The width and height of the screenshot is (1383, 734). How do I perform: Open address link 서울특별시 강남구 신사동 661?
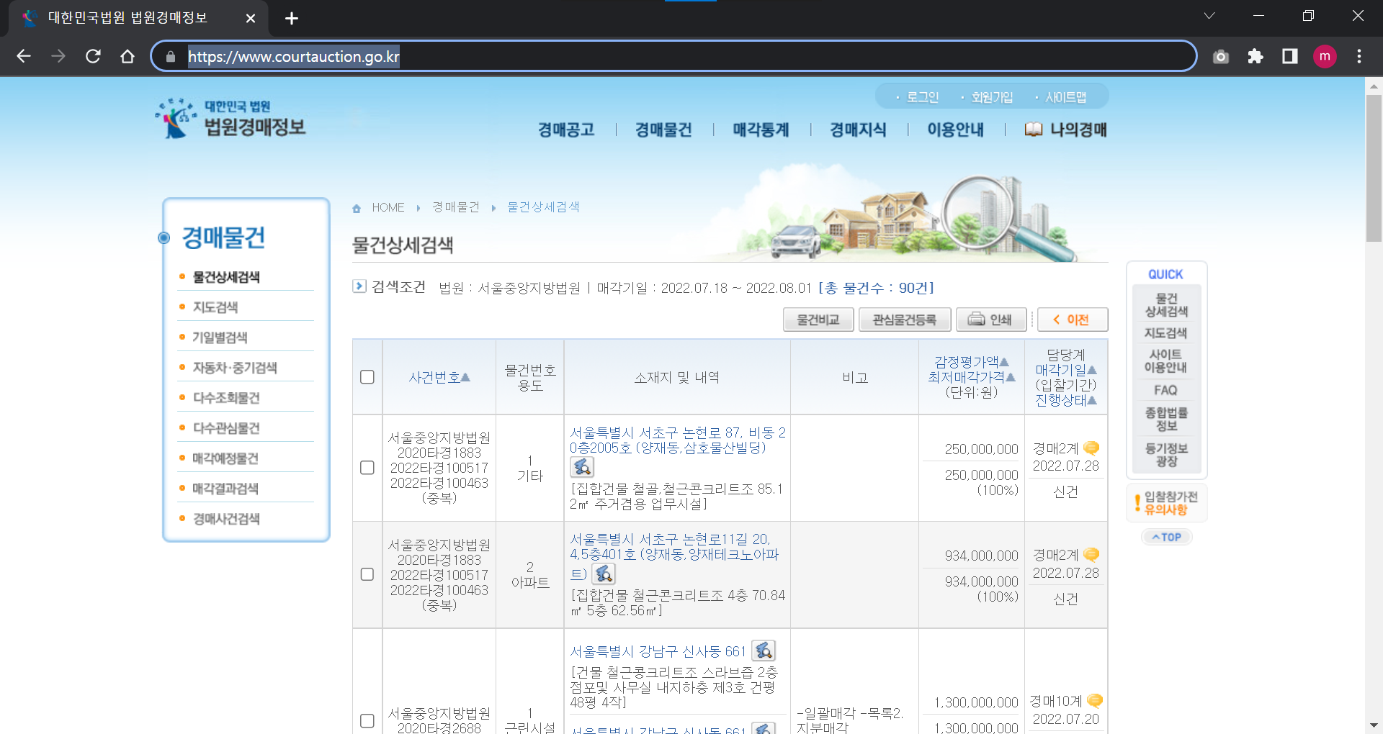658,651
